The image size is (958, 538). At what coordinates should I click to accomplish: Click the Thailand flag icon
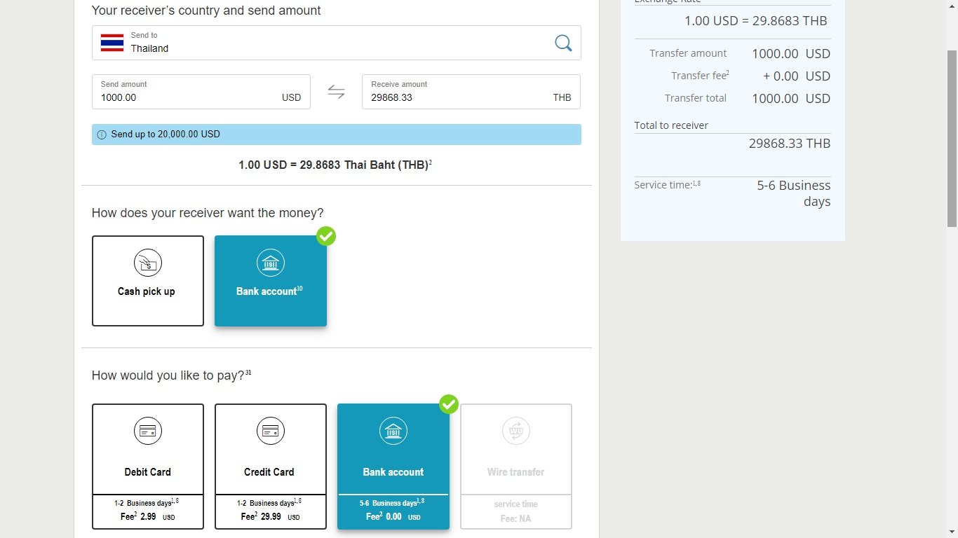click(x=112, y=43)
